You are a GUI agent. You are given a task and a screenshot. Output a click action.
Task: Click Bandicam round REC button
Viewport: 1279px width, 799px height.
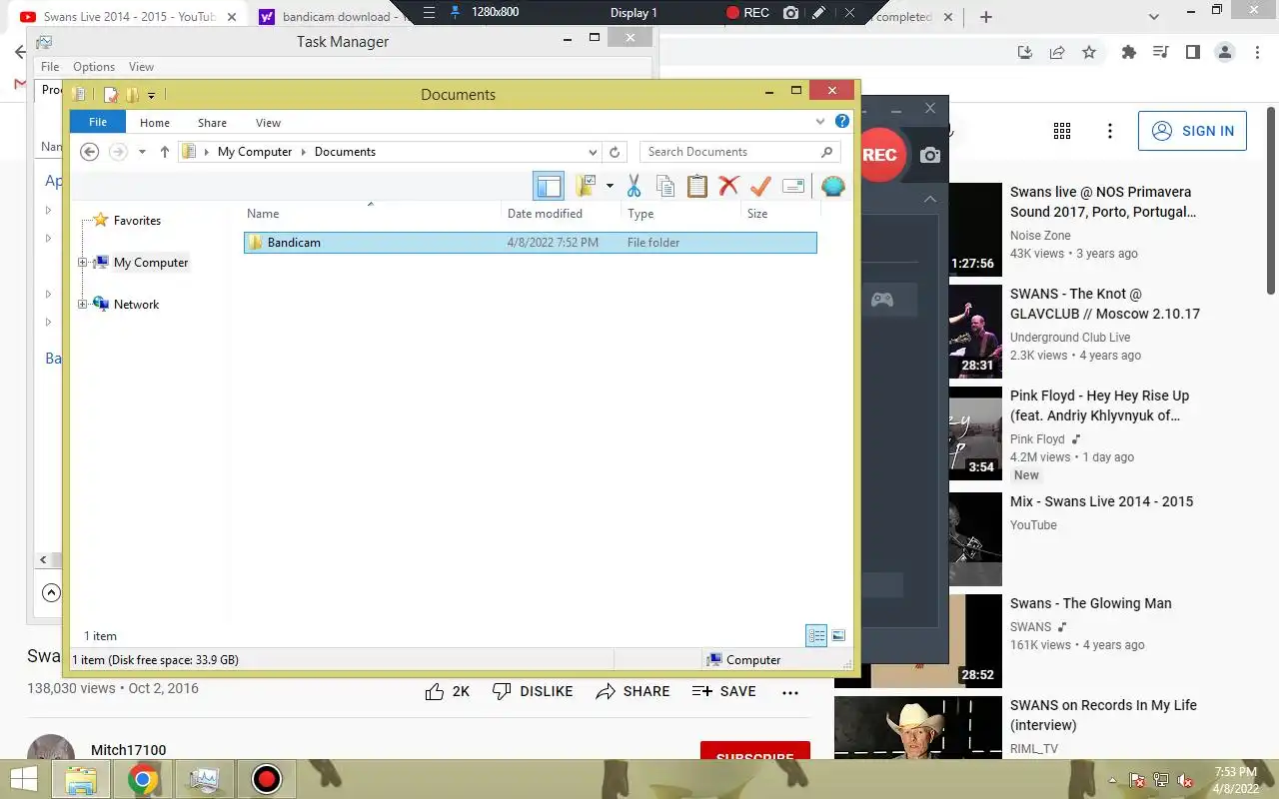879,155
